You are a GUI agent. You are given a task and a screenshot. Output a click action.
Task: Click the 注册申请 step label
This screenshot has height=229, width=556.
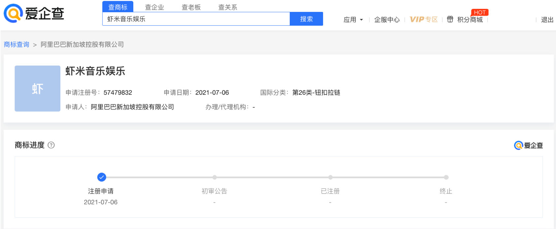point(101,191)
